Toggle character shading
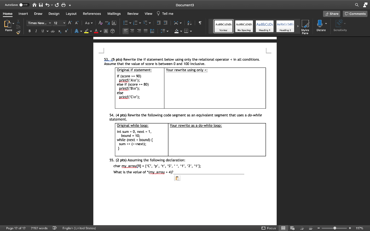Image resolution: width=370 pixels, height=231 pixels. (106, 31)
